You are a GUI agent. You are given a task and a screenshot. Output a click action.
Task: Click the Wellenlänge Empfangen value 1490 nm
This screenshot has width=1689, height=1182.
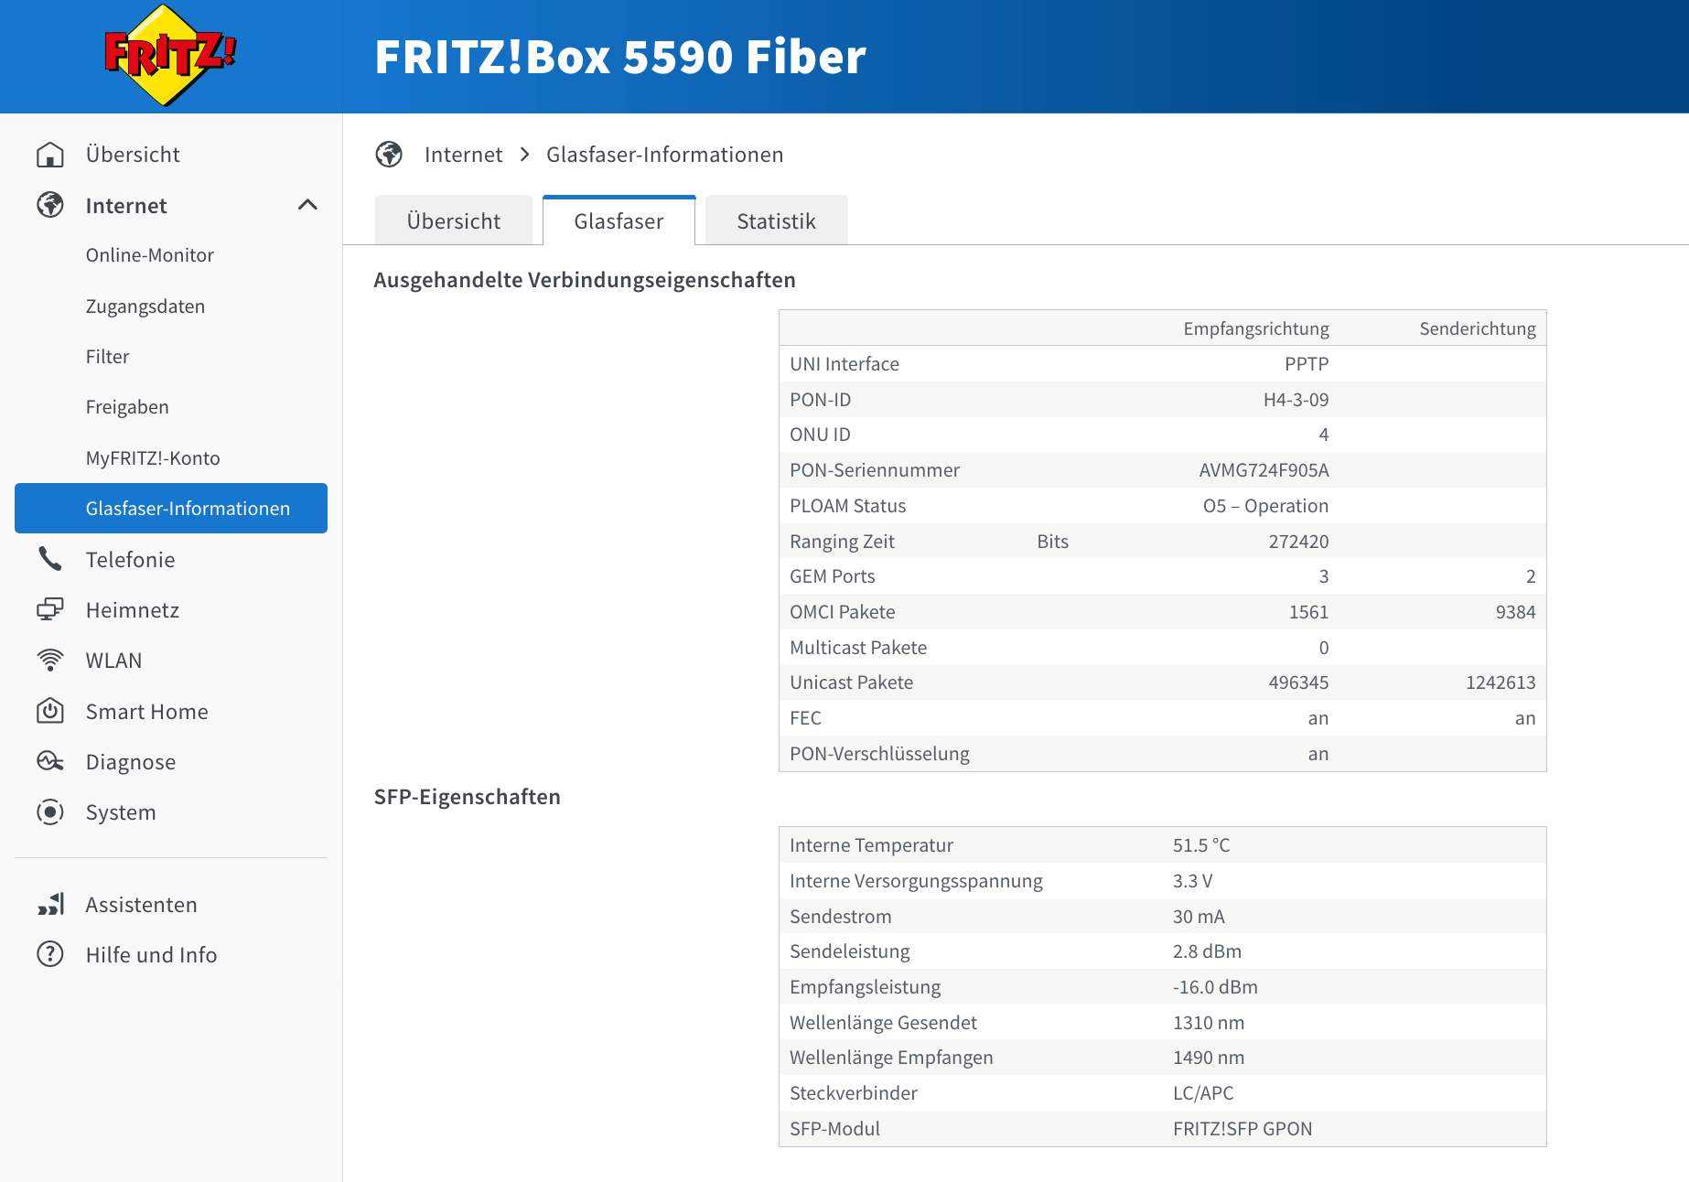pyautogui.click(x=1209, y=1058)
